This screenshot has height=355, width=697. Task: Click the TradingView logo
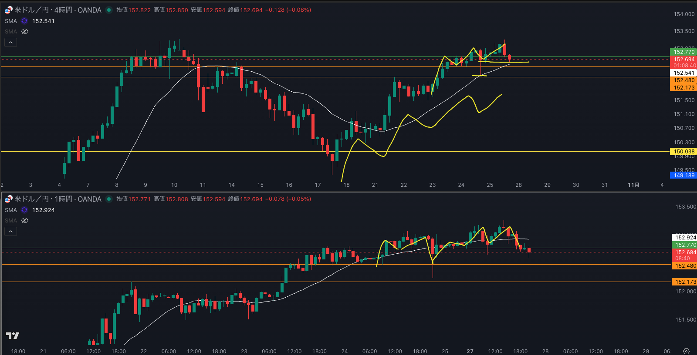pyautogui.click(x=13, y=335)
